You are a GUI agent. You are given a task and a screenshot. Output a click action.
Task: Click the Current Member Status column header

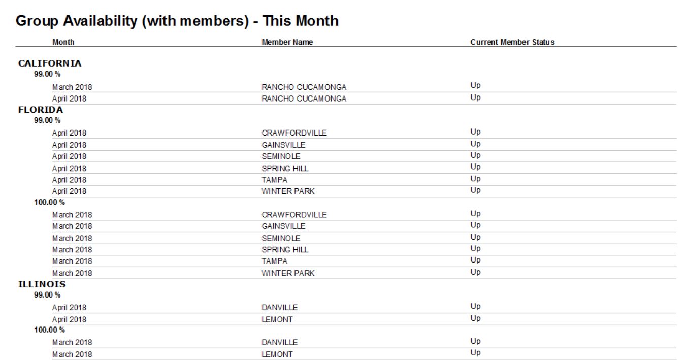tap(512, 42)
